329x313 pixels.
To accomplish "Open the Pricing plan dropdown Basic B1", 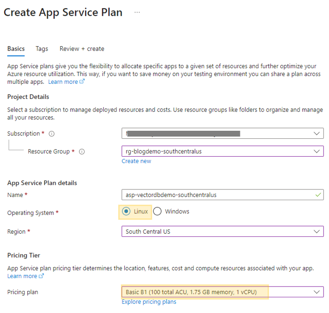I will [x=222, y=292].
